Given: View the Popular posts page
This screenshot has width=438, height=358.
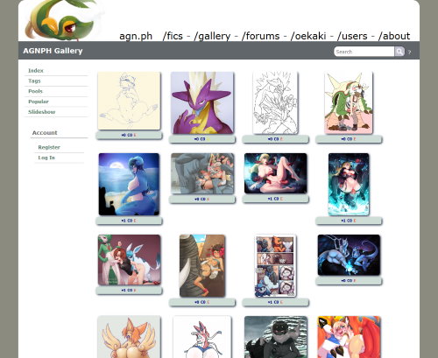Looking at the screenshot, I should point(39,102).
